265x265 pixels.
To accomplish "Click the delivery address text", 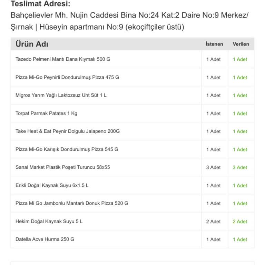I will pos(129,21).
